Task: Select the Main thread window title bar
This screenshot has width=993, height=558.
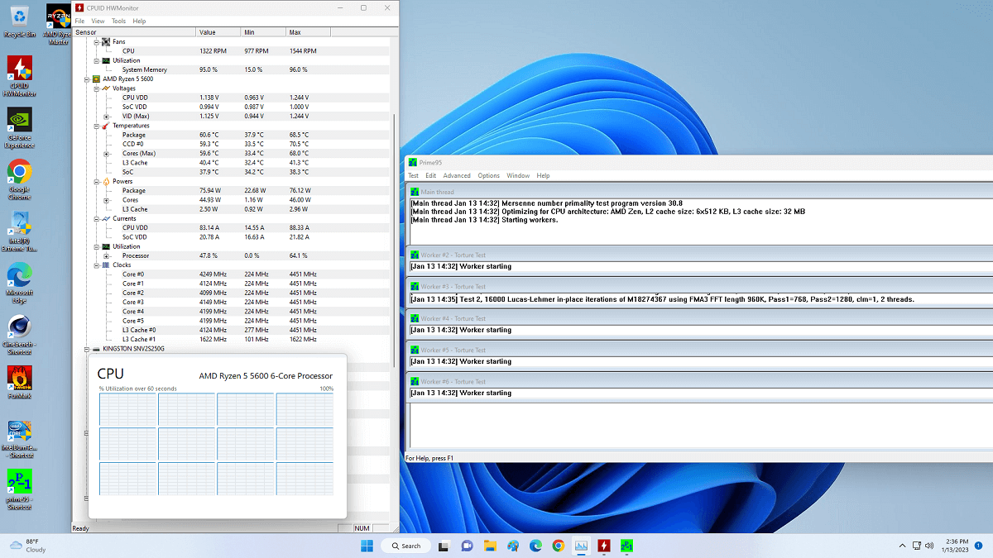Action: click(699, 192)
